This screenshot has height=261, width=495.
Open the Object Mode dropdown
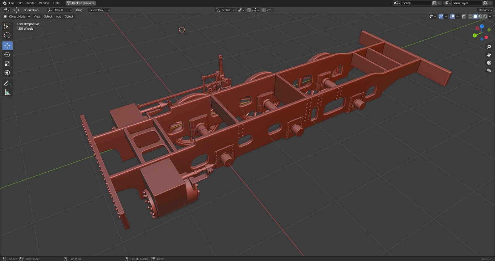coord(17,17)
